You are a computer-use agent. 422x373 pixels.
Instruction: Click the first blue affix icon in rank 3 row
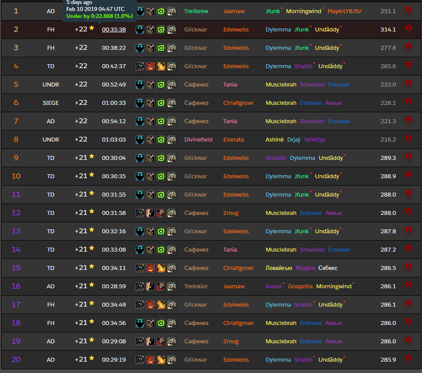point(140,48)
